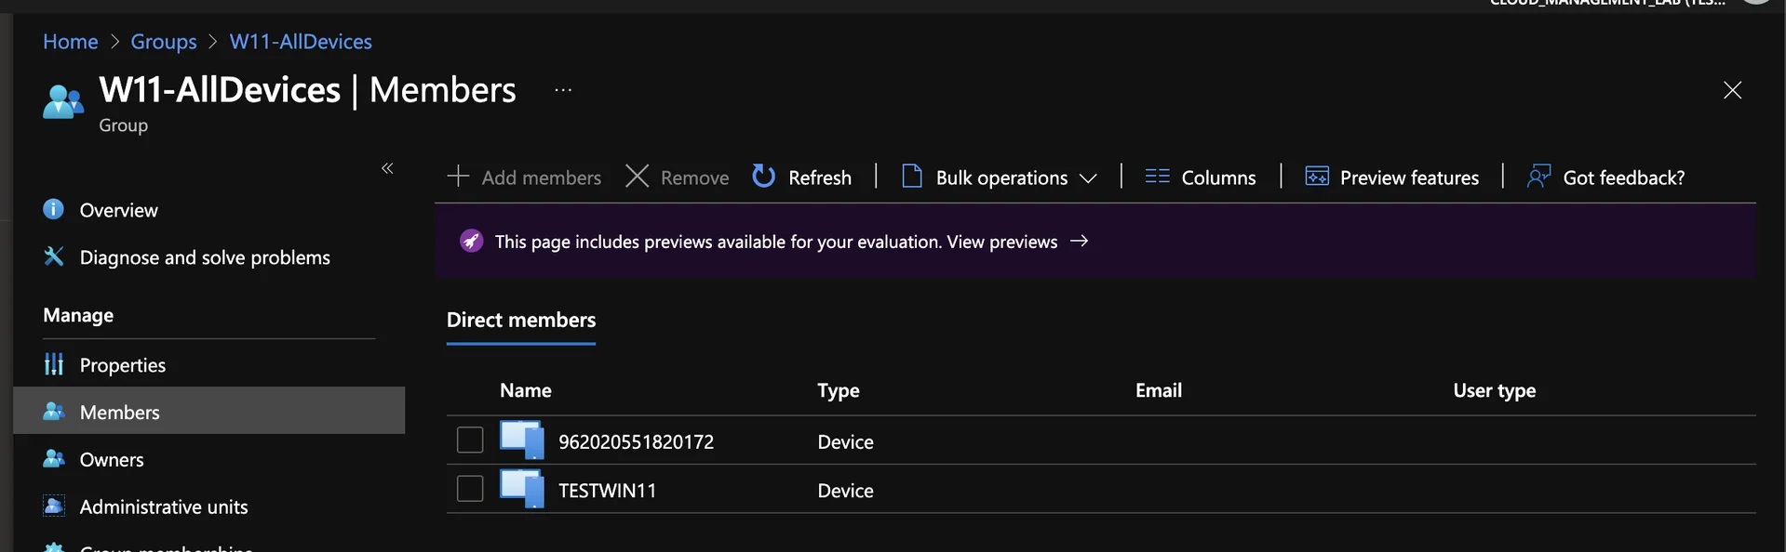Image resolution: width=1786 pixels, height=552 pixels.
Task: Click Device type cell for 962020551820172
Action: 845,441
